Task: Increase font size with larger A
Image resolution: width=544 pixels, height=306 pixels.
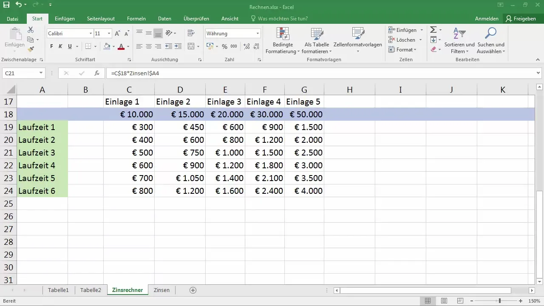Action: coord(118,33)
